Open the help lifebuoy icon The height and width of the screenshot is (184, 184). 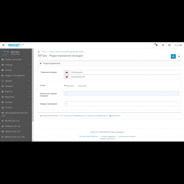pyautogui.click(x=169, y=45)
